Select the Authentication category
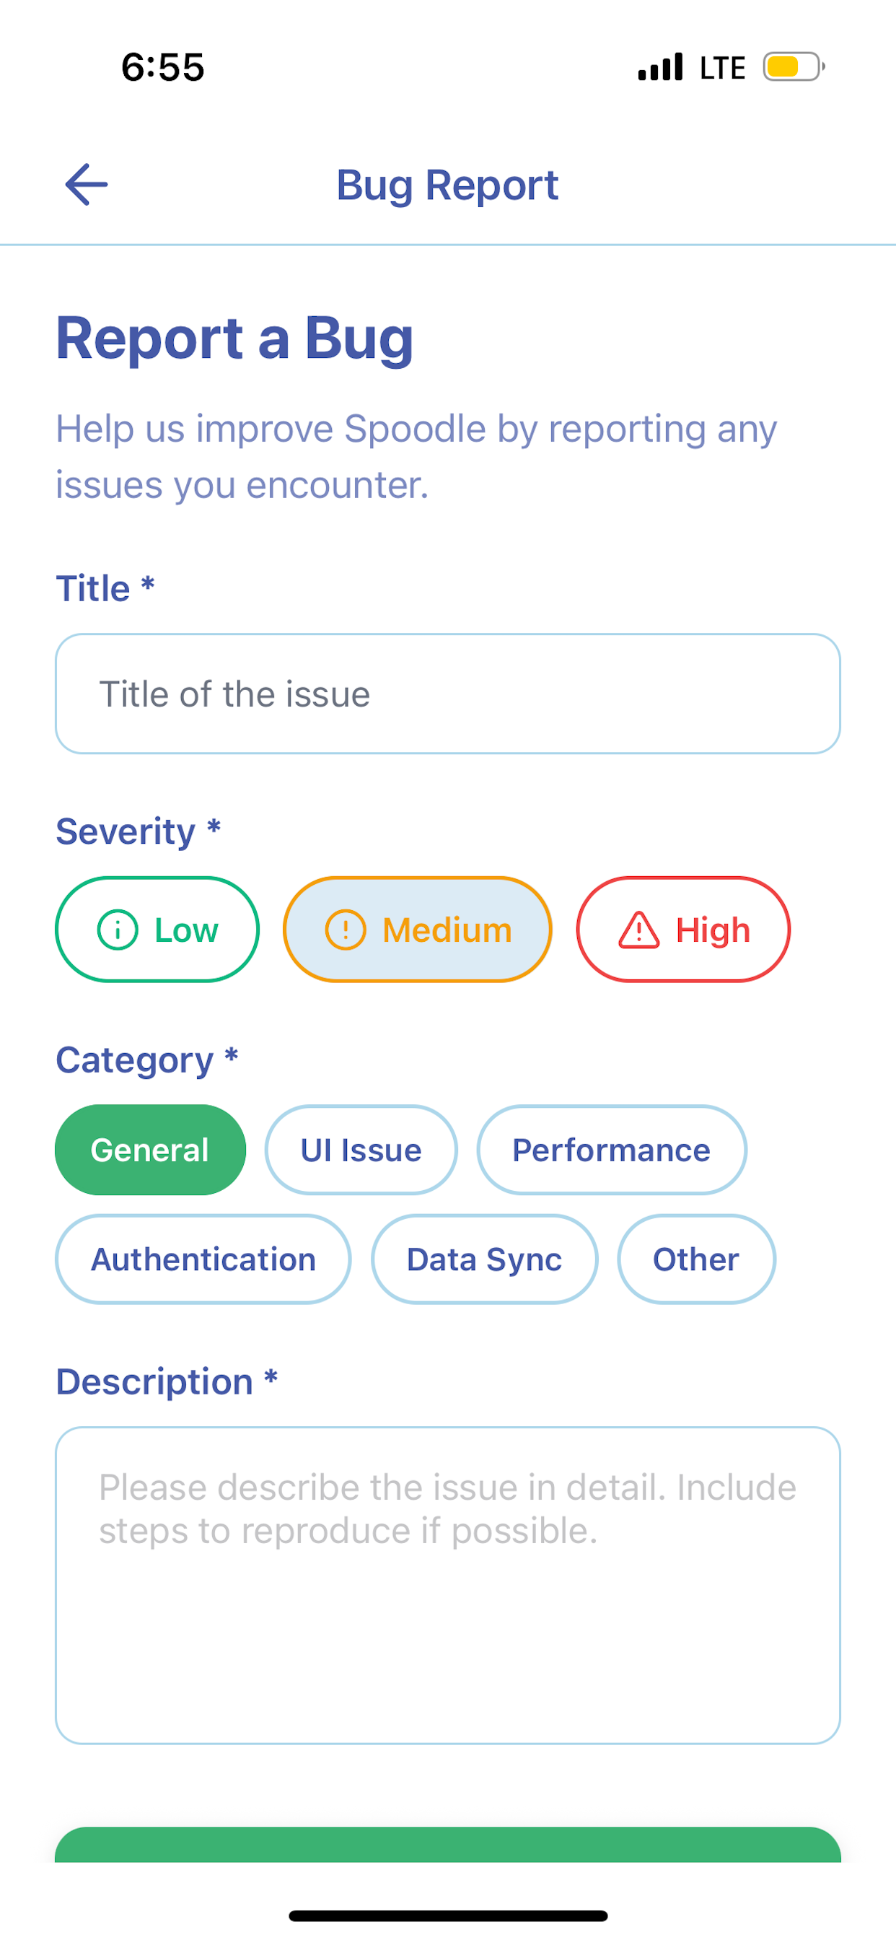Image resolution: width=896 pixels, height=1940 pixels. [x=203, y=1259]
